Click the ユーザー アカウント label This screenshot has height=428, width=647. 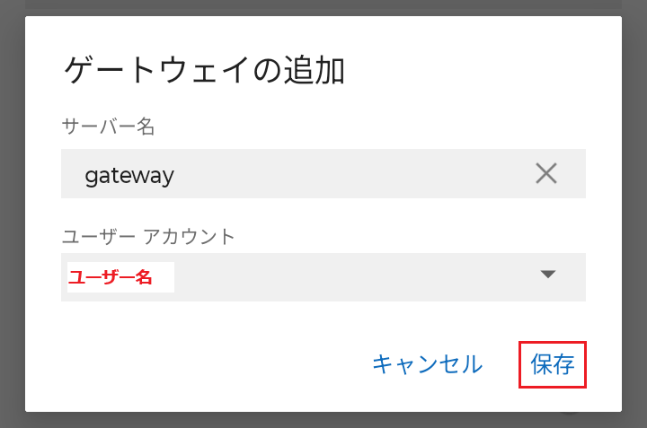click(x=148, y=236)
